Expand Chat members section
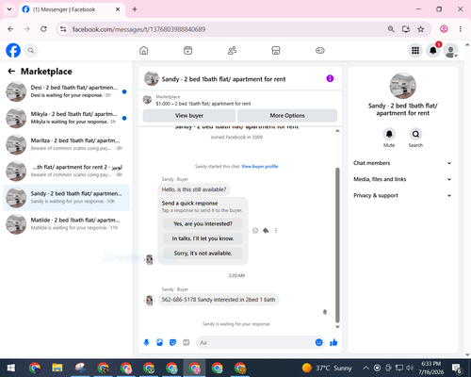Screen dimensions: 471x377 (x=402, y=163)
